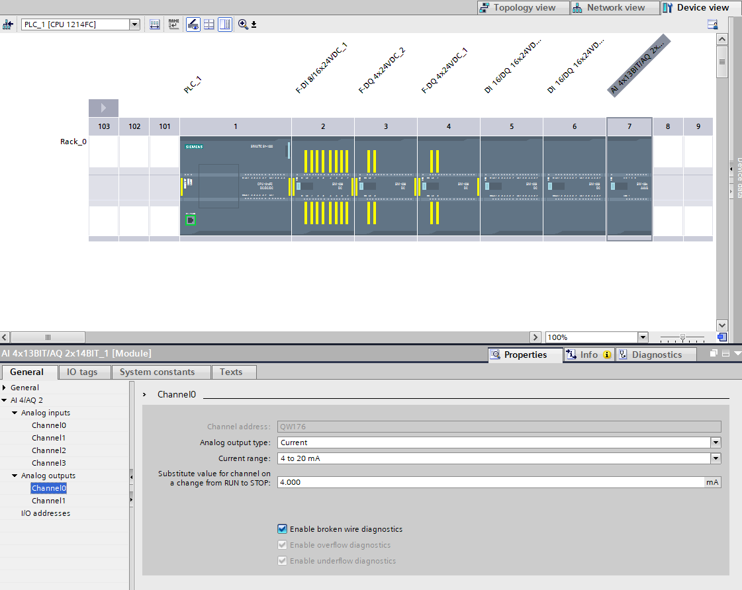Select I/O addresses in the tree

pyautogui.click(x=45, y=513)
